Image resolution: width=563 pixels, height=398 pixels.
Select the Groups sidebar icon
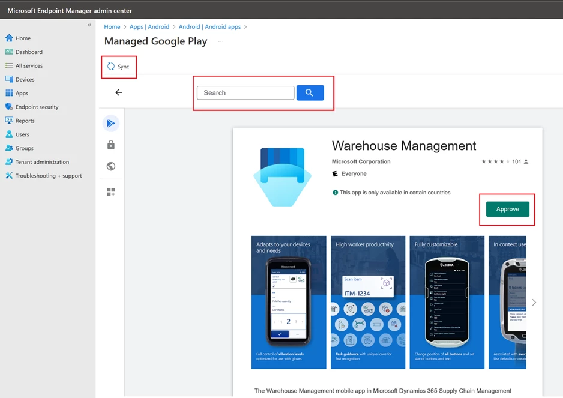(9, 148)
